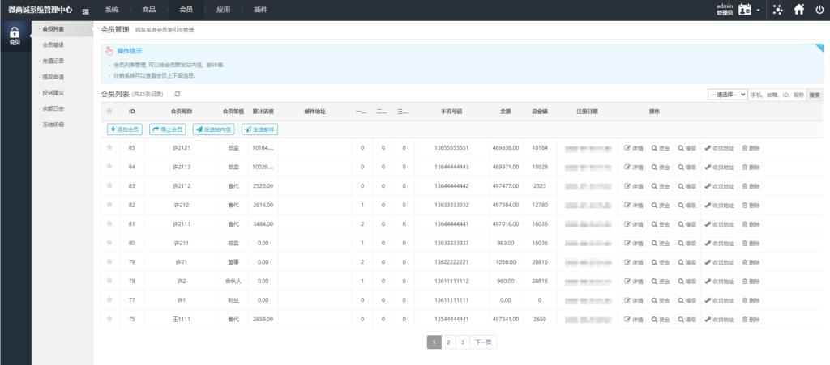Star the member row with ID 85
The image size is (830, 365).
109,147
